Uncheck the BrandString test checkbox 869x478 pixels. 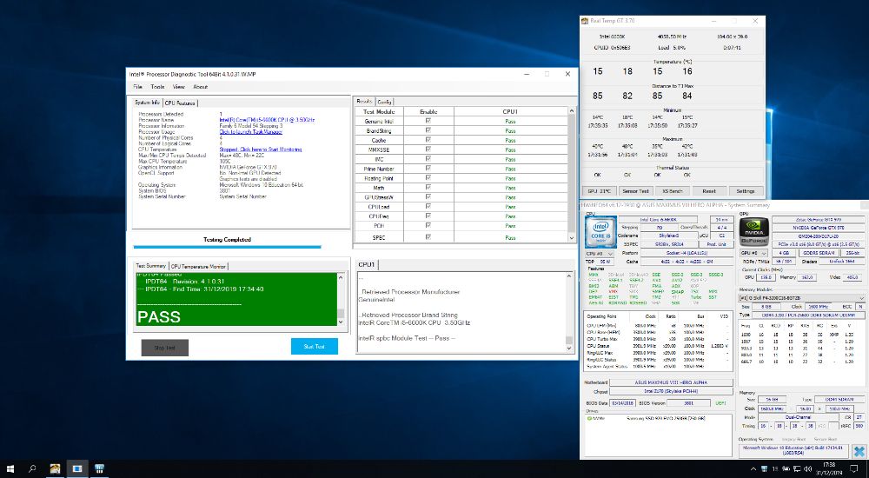point(428,130)
